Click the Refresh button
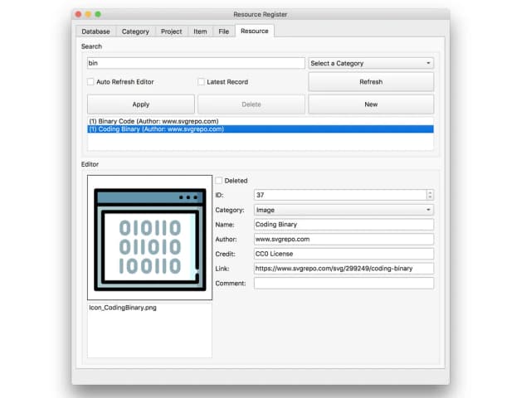 (371, 82)
